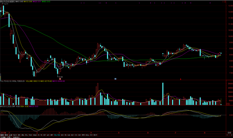Select the CR indicator tab
Screen dimensions: 233x138
pos(38,135)
